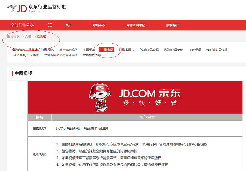
Task: Click the 主图视频 table row label
Action: tap(40, 128)
